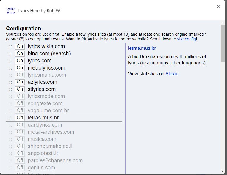Select the metal-archives.com source entry

tap(51, 132)
